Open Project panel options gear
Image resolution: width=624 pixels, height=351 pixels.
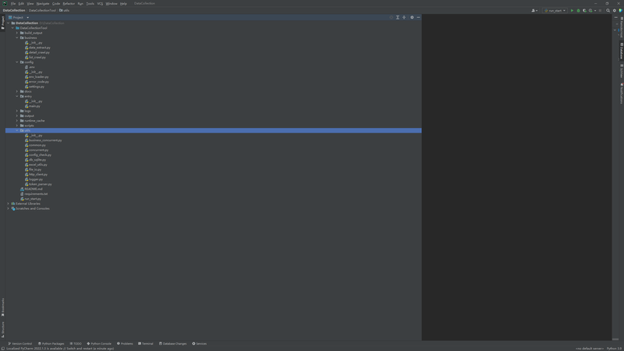tap(412, 17)
